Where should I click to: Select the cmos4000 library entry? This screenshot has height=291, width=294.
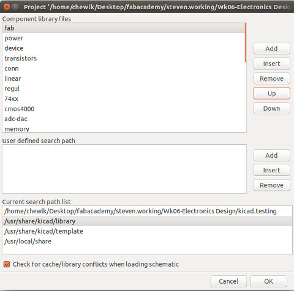(124, 109)
